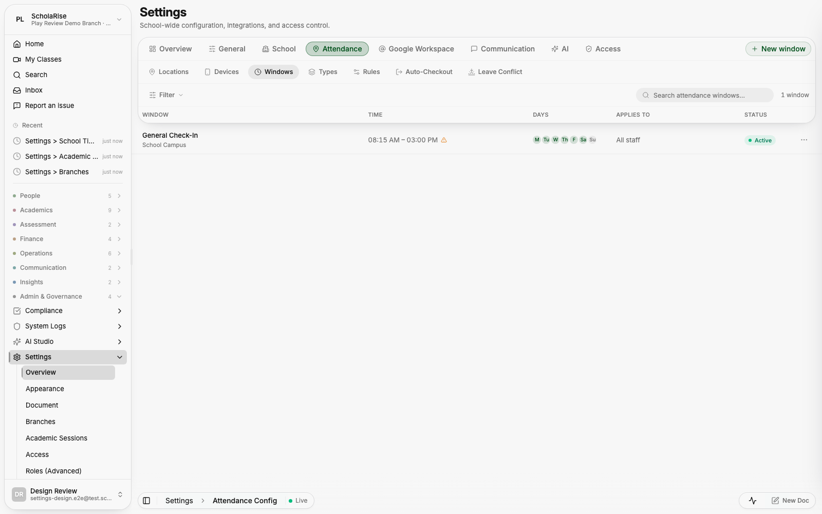
Task: Click the New Doc button
Action: click(790, 501)
